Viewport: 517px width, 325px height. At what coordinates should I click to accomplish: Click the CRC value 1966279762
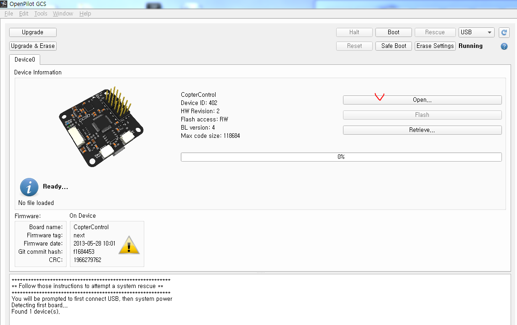tap(87, 260)
